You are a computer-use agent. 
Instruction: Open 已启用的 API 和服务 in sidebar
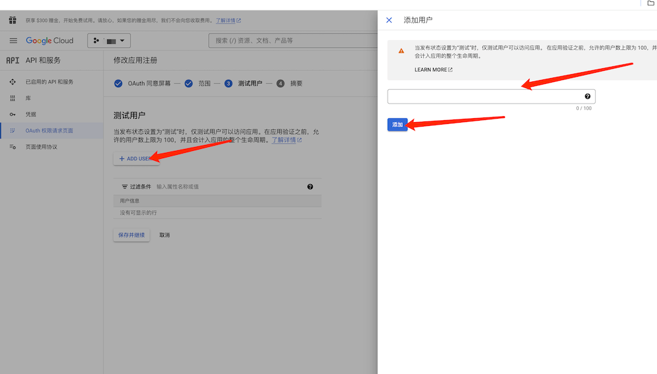click(x=49, y=82)
